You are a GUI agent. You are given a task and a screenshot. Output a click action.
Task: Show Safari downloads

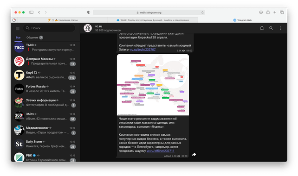(261, 13)
